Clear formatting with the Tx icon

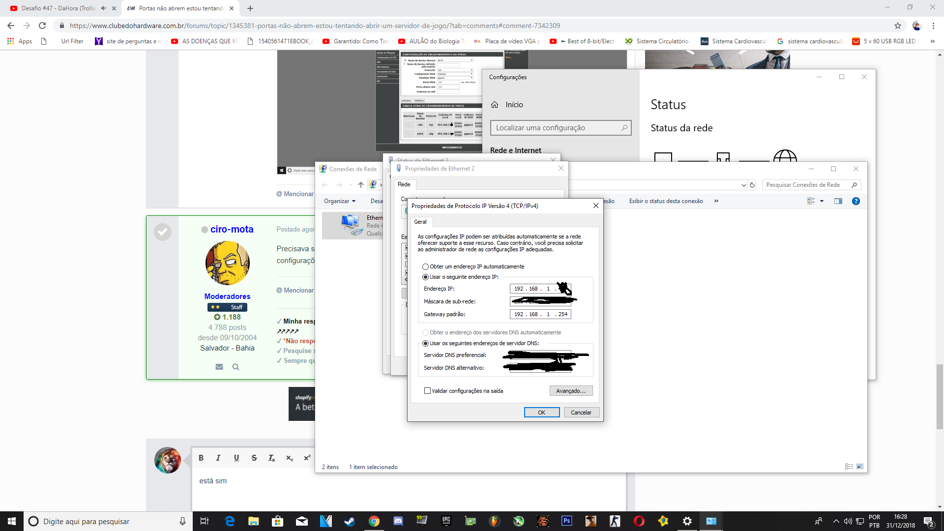272,458
